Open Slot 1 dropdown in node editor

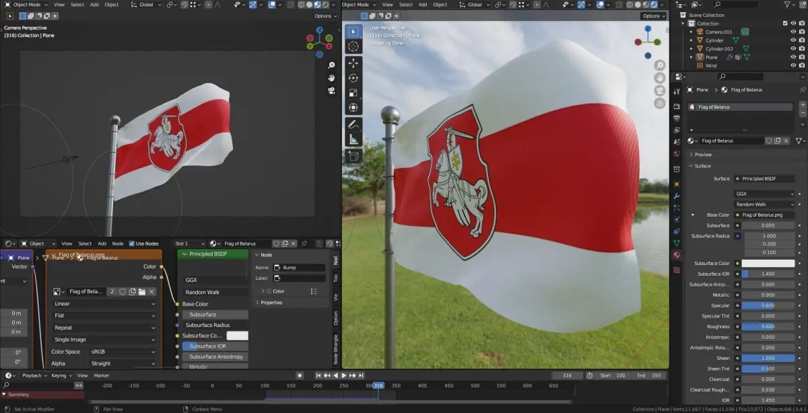(x=190, y=243)
